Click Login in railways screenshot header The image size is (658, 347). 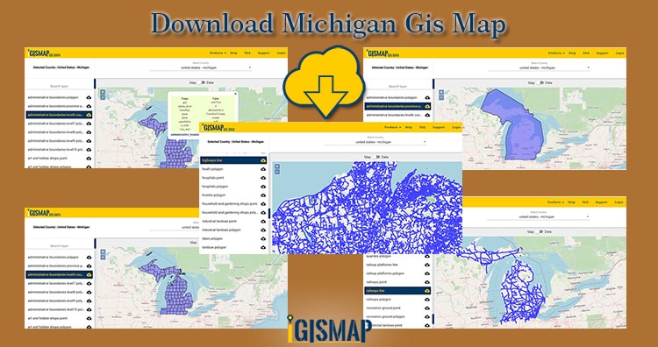[x=619, y=202]
